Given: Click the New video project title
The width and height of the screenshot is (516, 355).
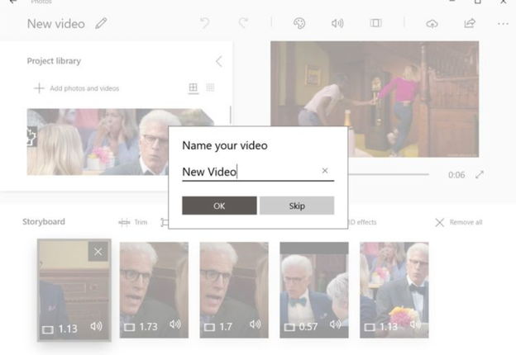Looking at the screenshot, I should pos(56,24).
